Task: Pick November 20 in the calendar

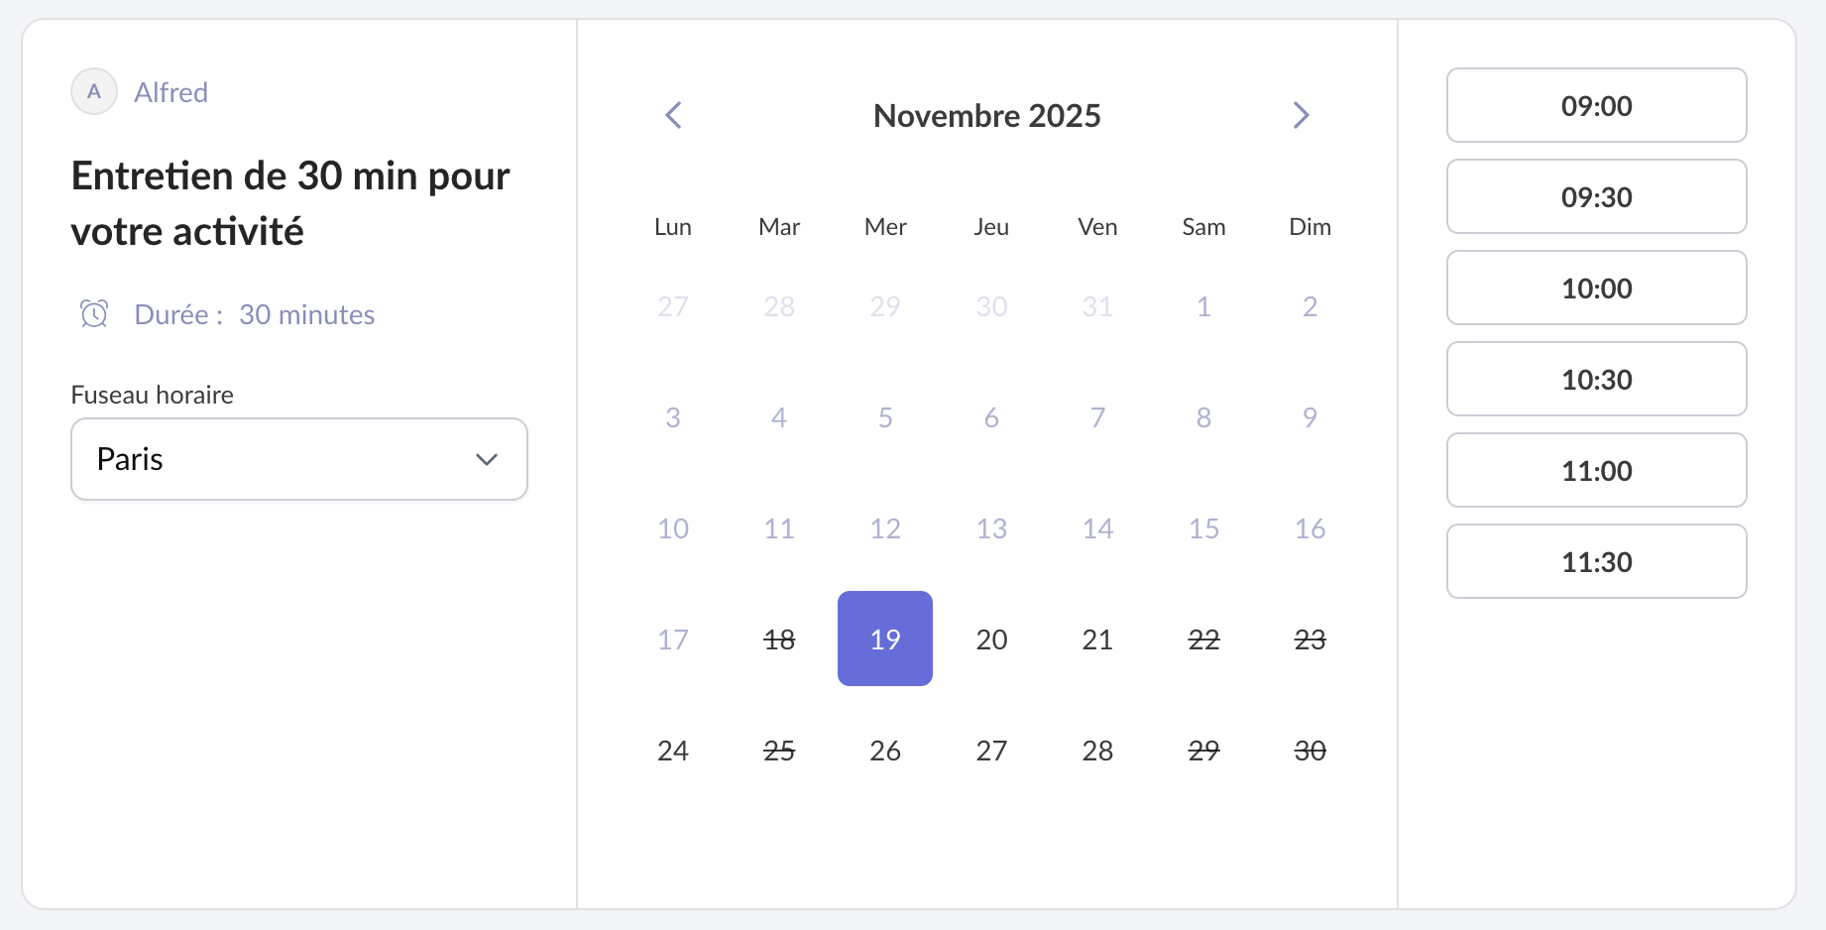Action: pyautogui.click(x=991, y=639)
